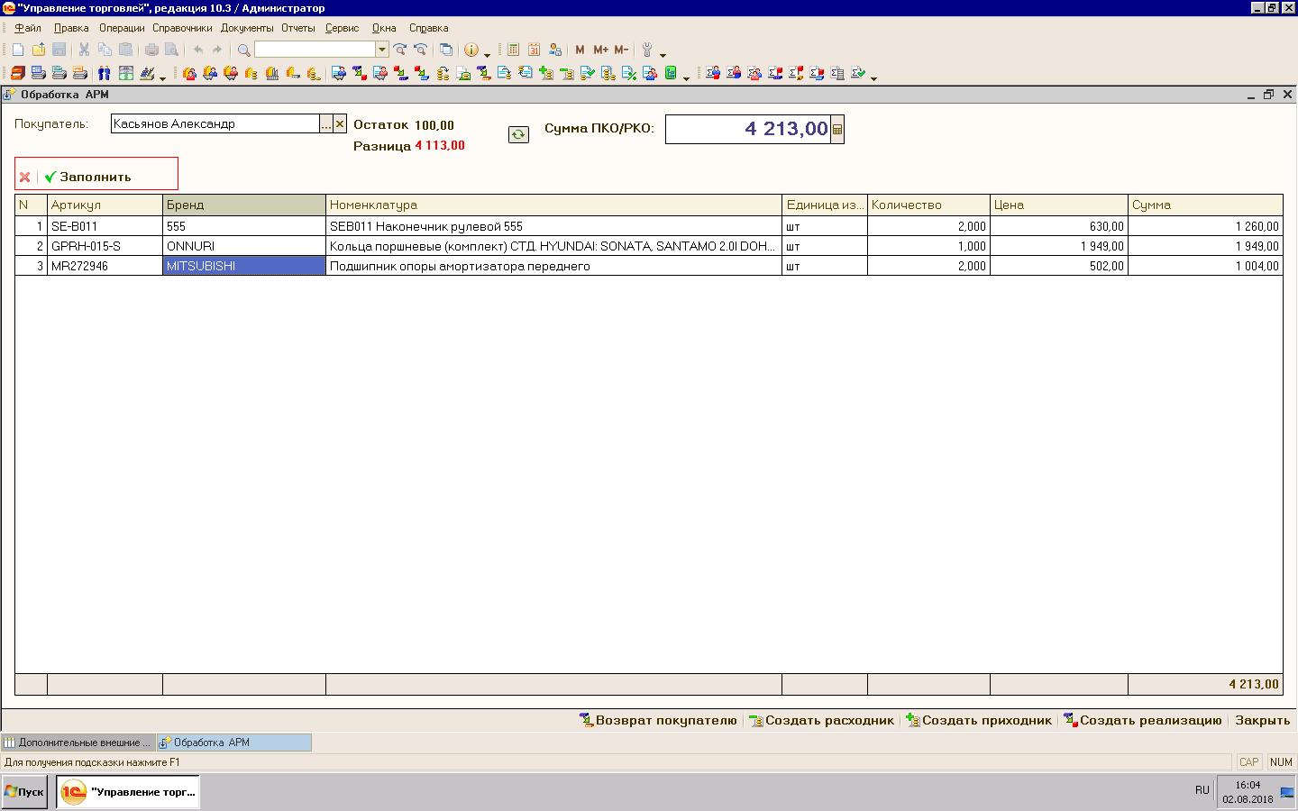The image size is (1298, 811).
Task: Click the calculator icon in top toolbar
Action: (514, 50)
